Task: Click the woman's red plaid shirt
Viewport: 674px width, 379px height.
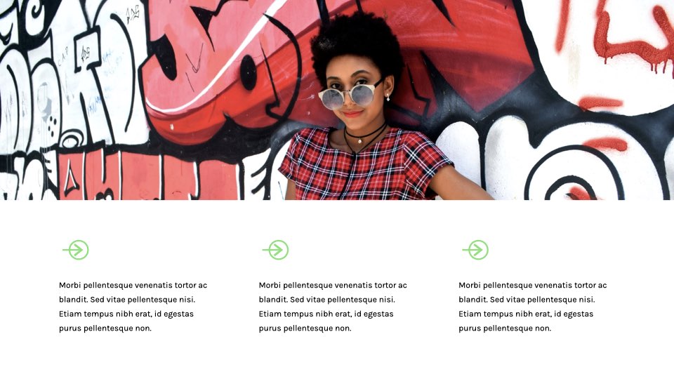Action: 365,166
